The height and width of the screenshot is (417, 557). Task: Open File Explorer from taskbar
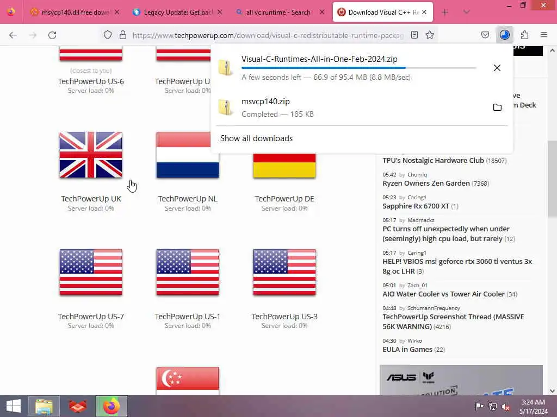click(44, 406)
